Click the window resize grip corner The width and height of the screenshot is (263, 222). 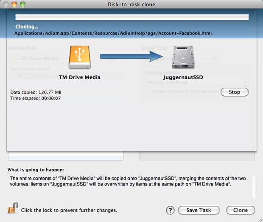260,219
